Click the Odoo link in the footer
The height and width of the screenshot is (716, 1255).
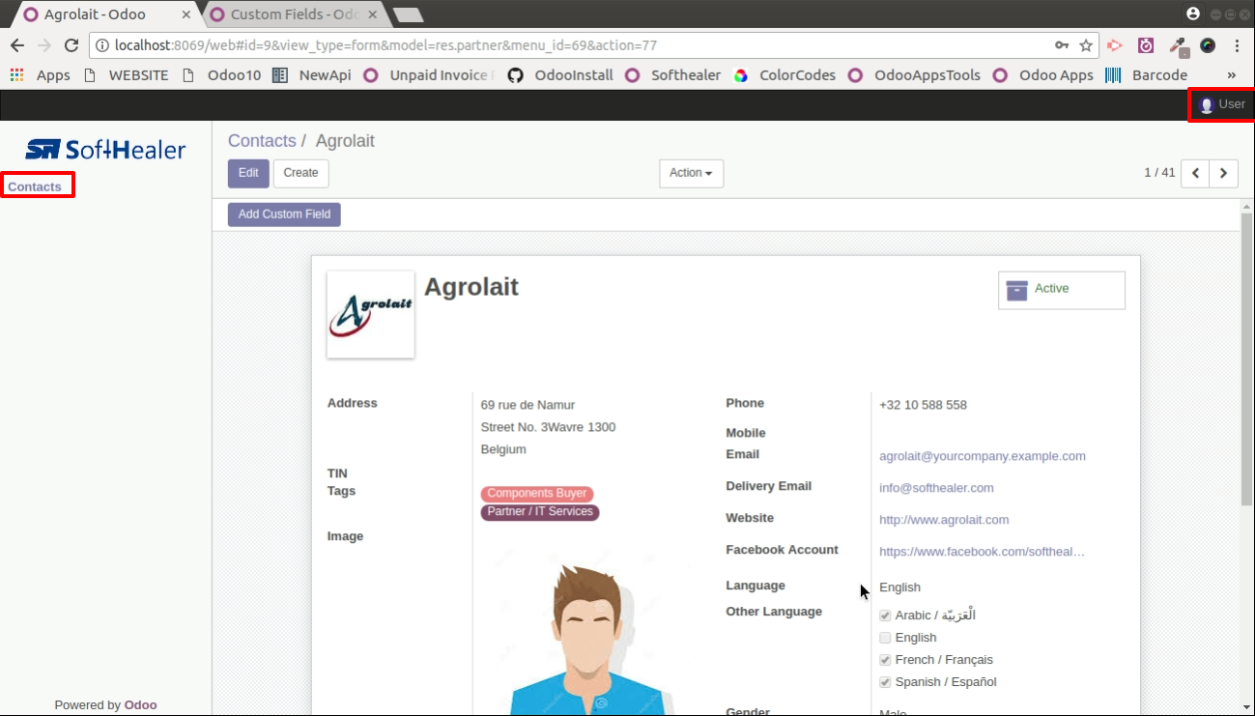(x=140, y=705)
